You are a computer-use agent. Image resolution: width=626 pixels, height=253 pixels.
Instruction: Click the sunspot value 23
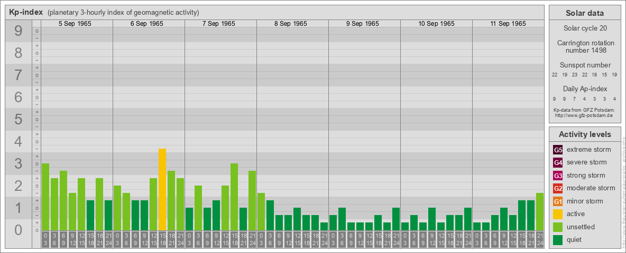pyautogui.click(x=575, y=75)
